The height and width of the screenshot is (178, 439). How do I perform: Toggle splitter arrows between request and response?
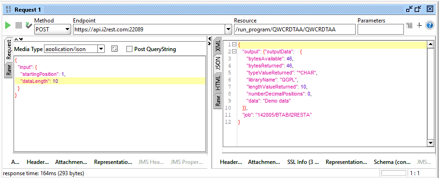click(209, 41)
